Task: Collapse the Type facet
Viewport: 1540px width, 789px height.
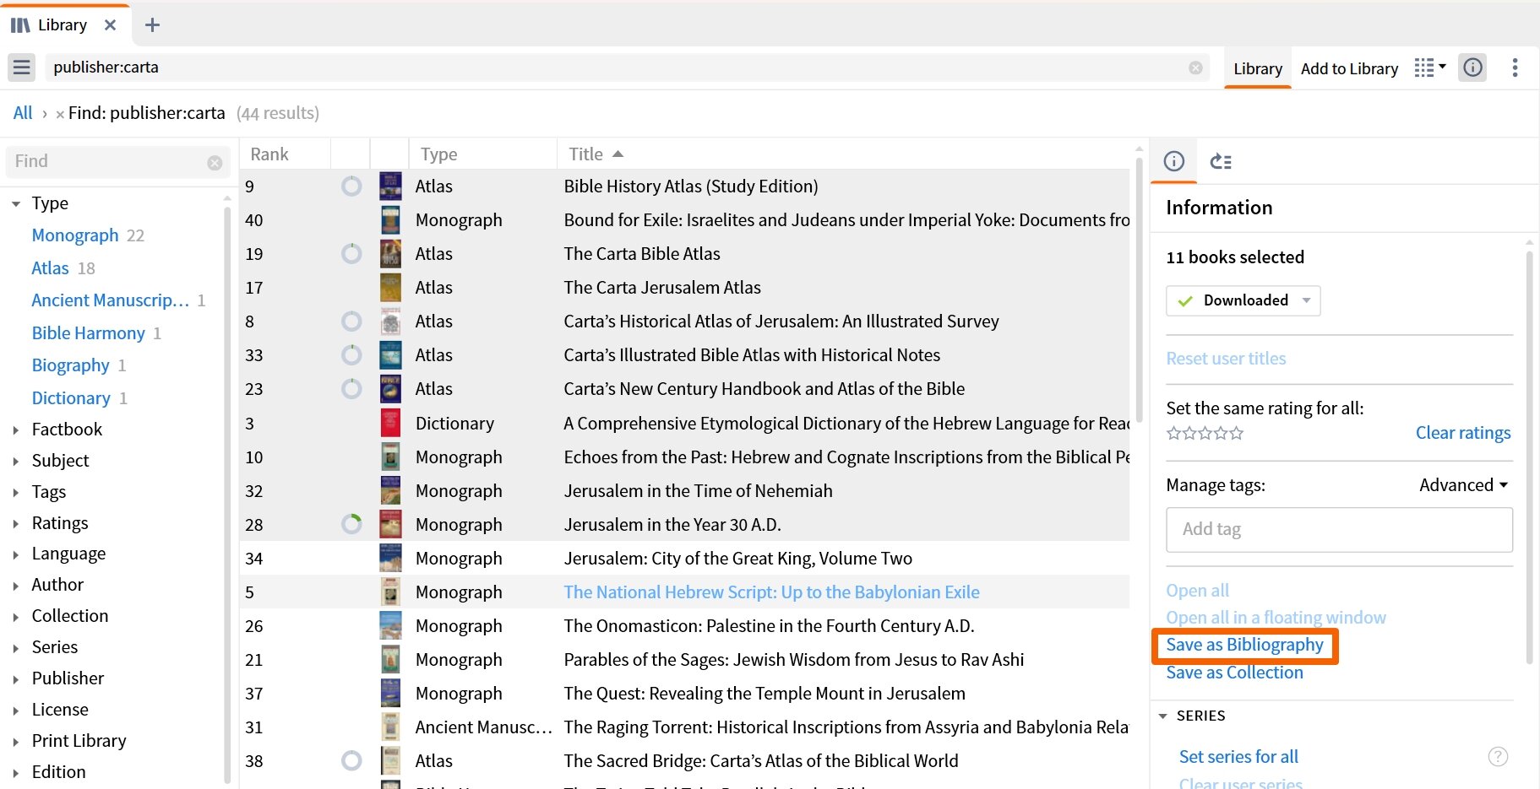Action: 16,203
